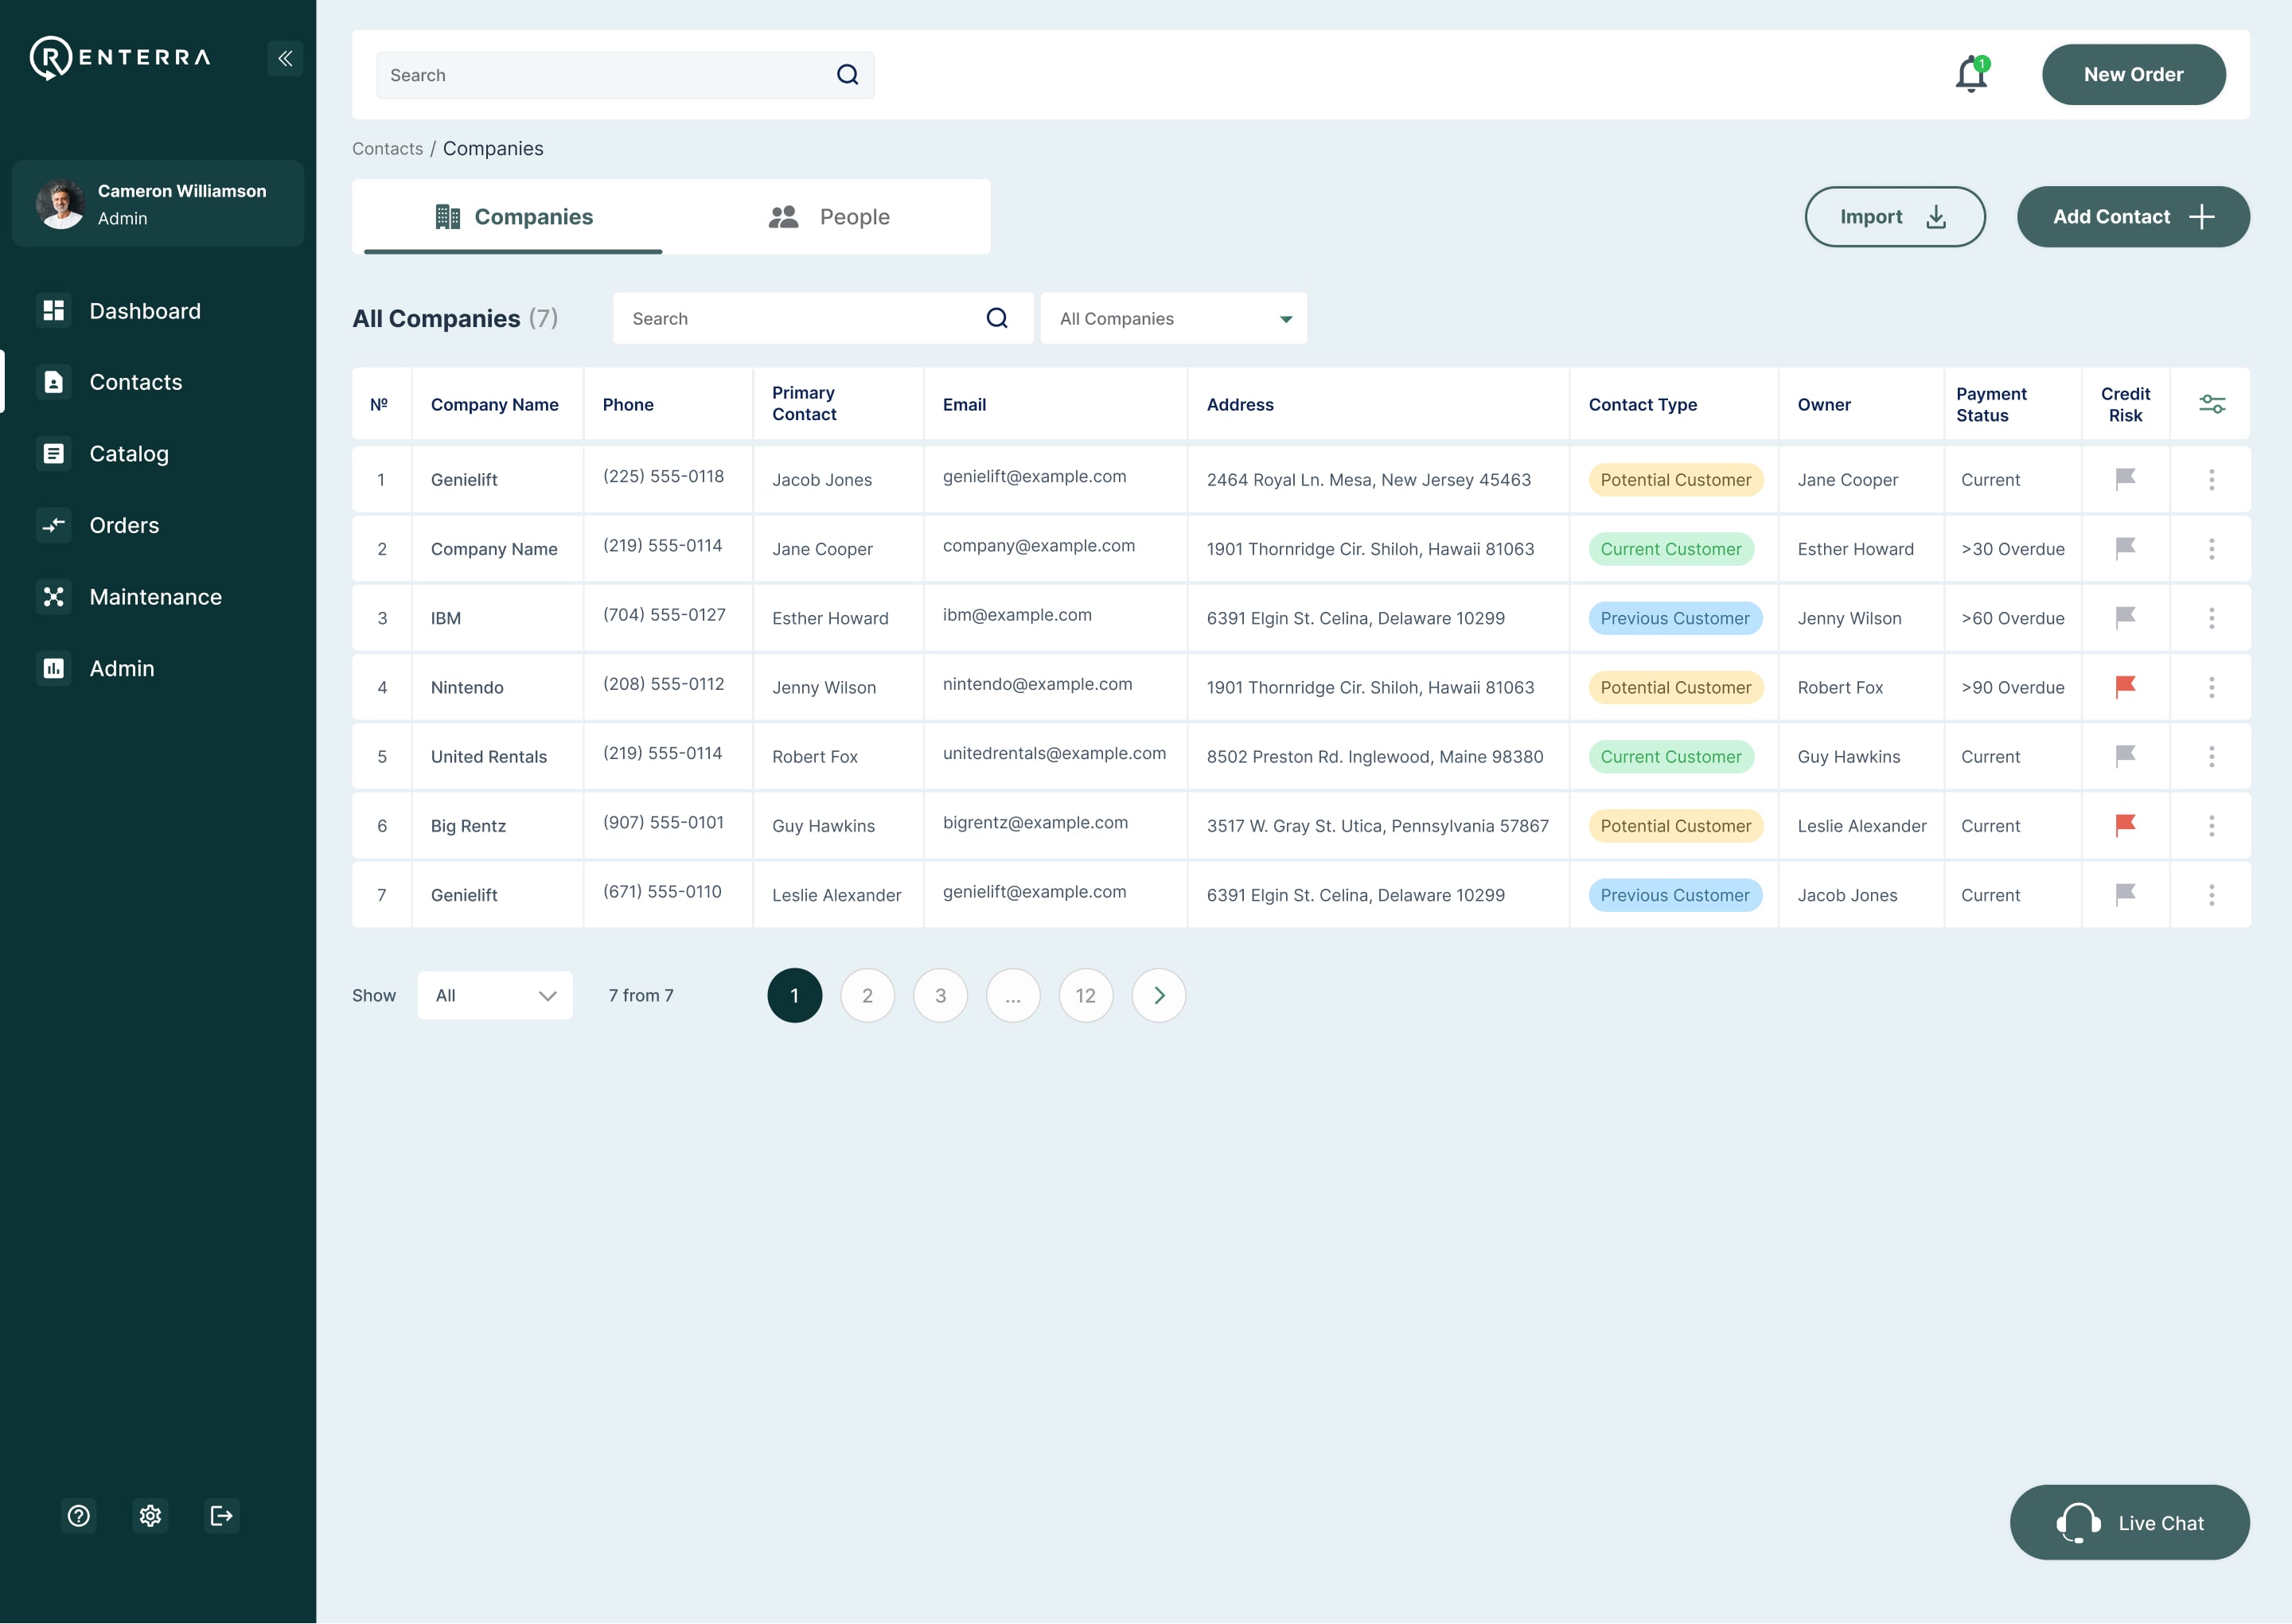This screenshot has height=1624, width=2292.
Task: Click Cameron Williamson's avatar photo
Action: (61, 204)
